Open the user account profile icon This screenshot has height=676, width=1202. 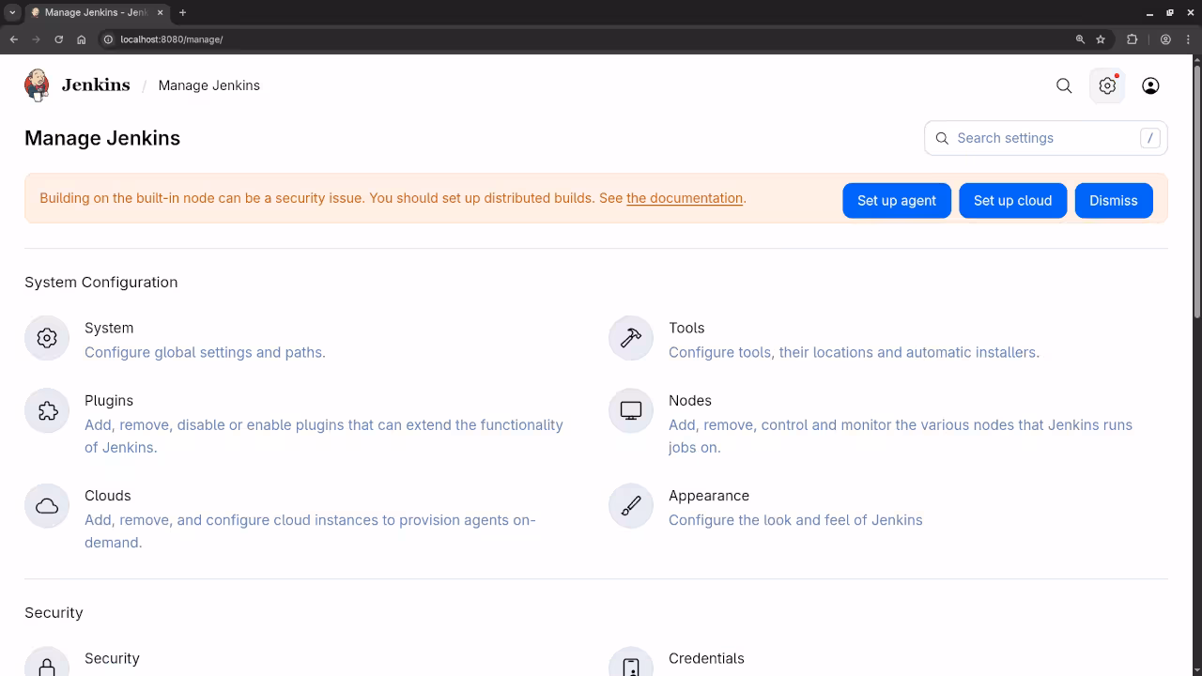[1150, 85]
